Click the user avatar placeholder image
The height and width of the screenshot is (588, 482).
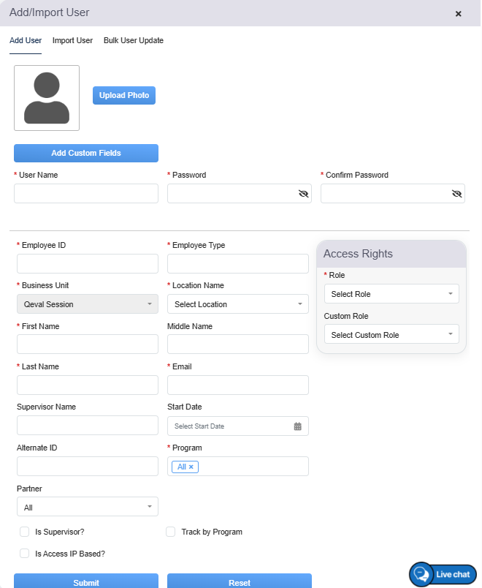click(x=47, y=98)
